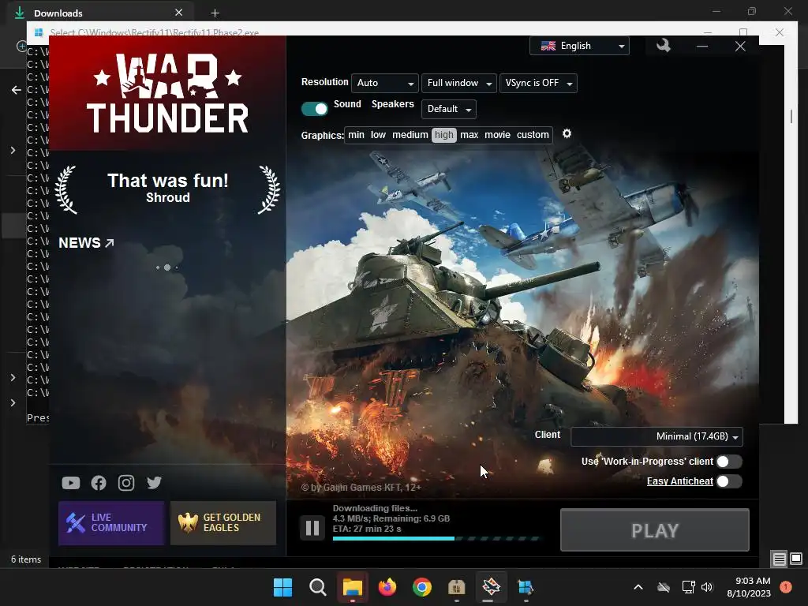Open the Easy Anticheat link
Image resolution: width=808 pixels, height=606 pixels.
[679, 481]
